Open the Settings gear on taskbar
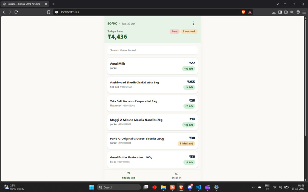Viewport: 308px width, 192px height. point(216,187)
